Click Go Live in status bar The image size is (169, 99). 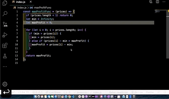(x=137, y=92)
